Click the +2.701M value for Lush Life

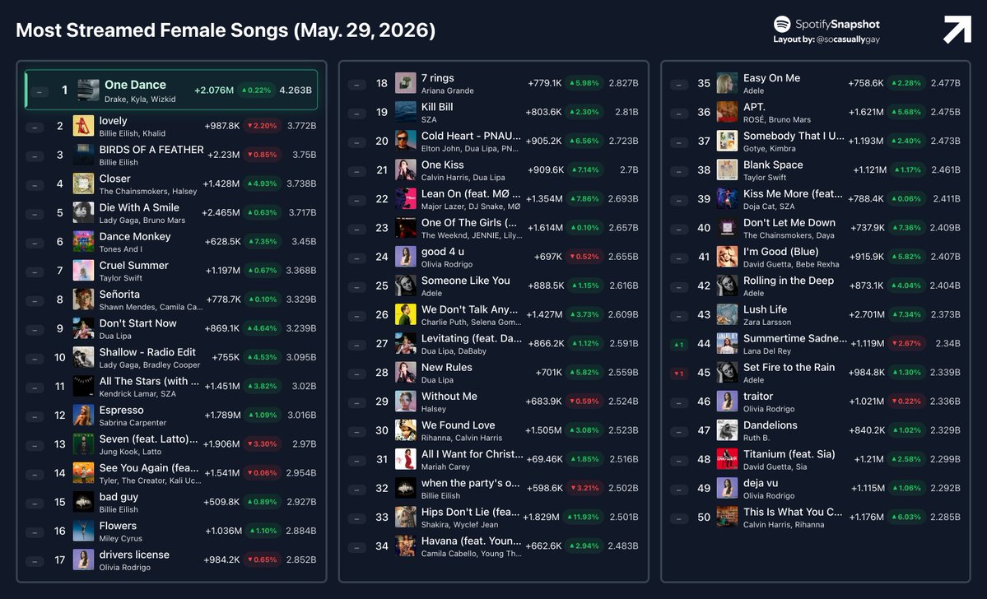866,314
